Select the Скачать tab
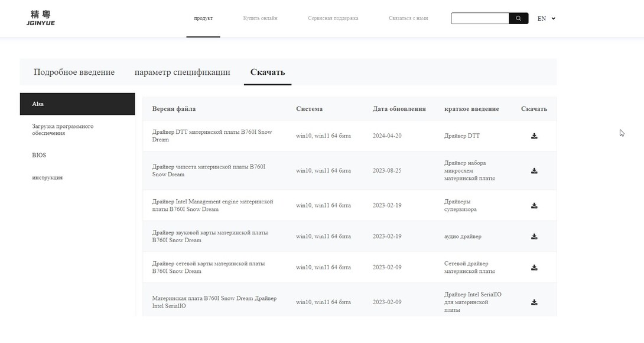 [x=268, y=72]
